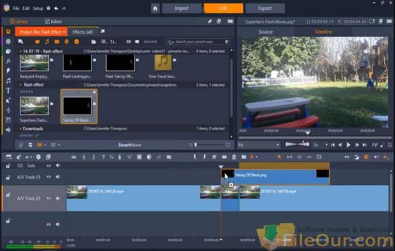395x251 pixels.
Task: Open the Setup menu
Action: pyautogui.click(x=38, y=8)
